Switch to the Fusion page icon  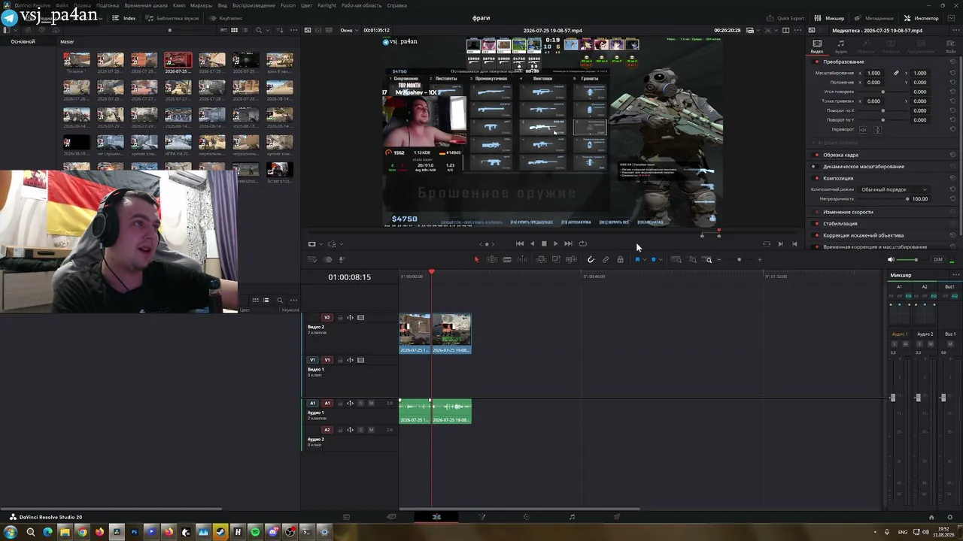481,517
